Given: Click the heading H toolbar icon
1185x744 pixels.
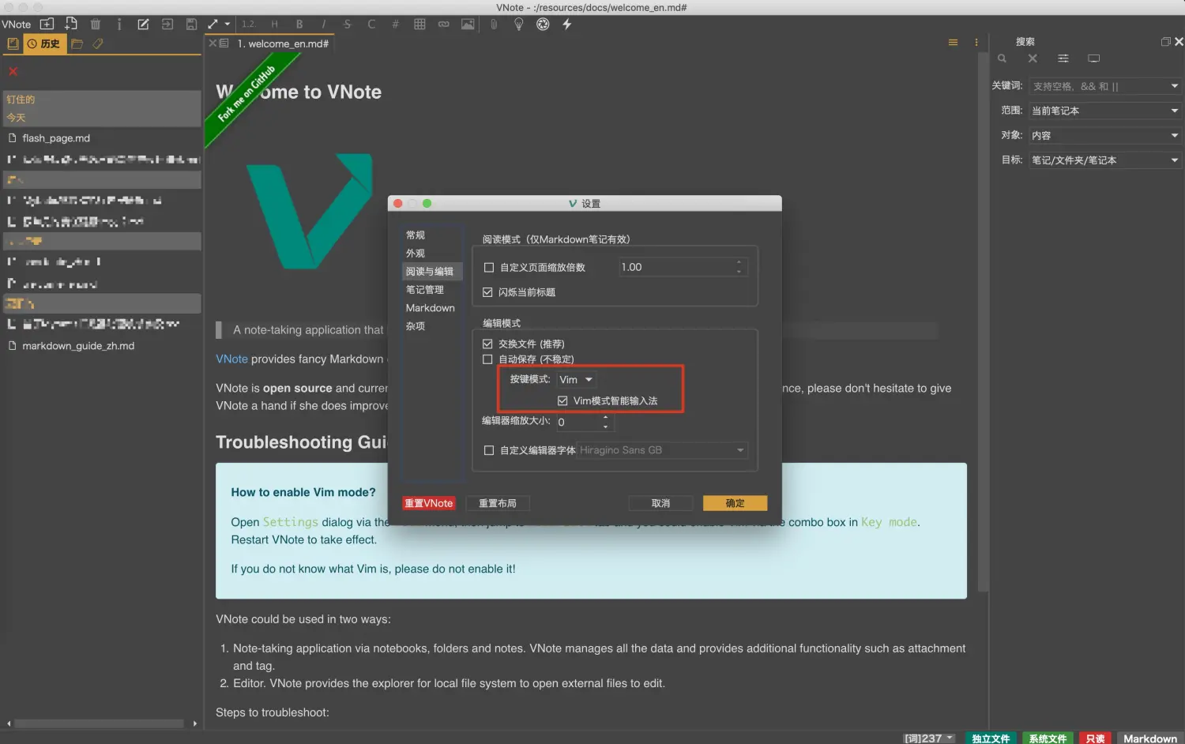Looking at the screenshot, I should tap(274, 24).
